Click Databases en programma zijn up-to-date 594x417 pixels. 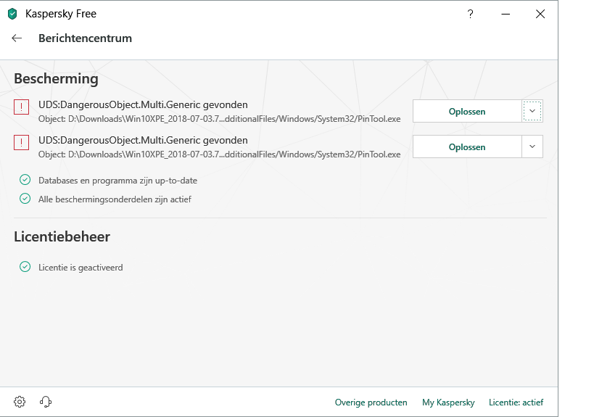(117, 181)
